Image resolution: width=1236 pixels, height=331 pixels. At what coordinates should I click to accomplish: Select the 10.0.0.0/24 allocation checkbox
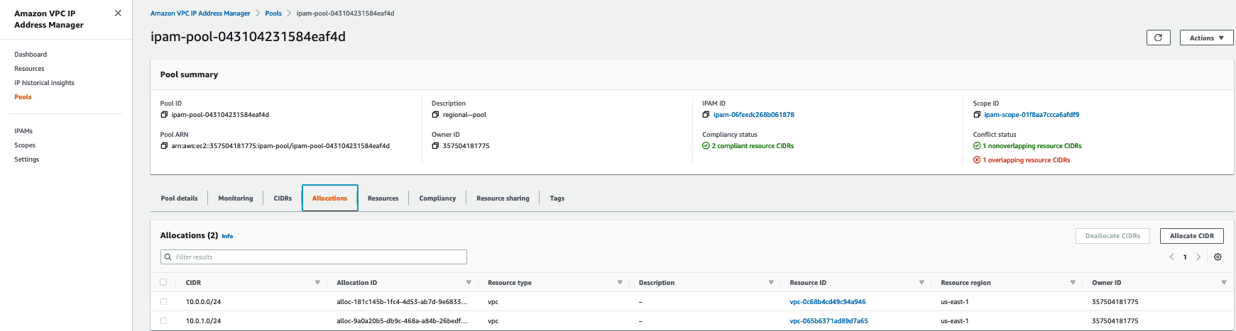163,301
